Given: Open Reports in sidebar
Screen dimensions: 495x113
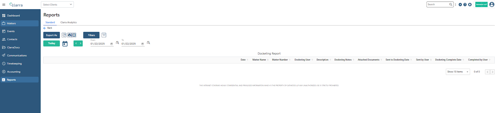Looking at the screenshot, I should (x=20, y=80).
